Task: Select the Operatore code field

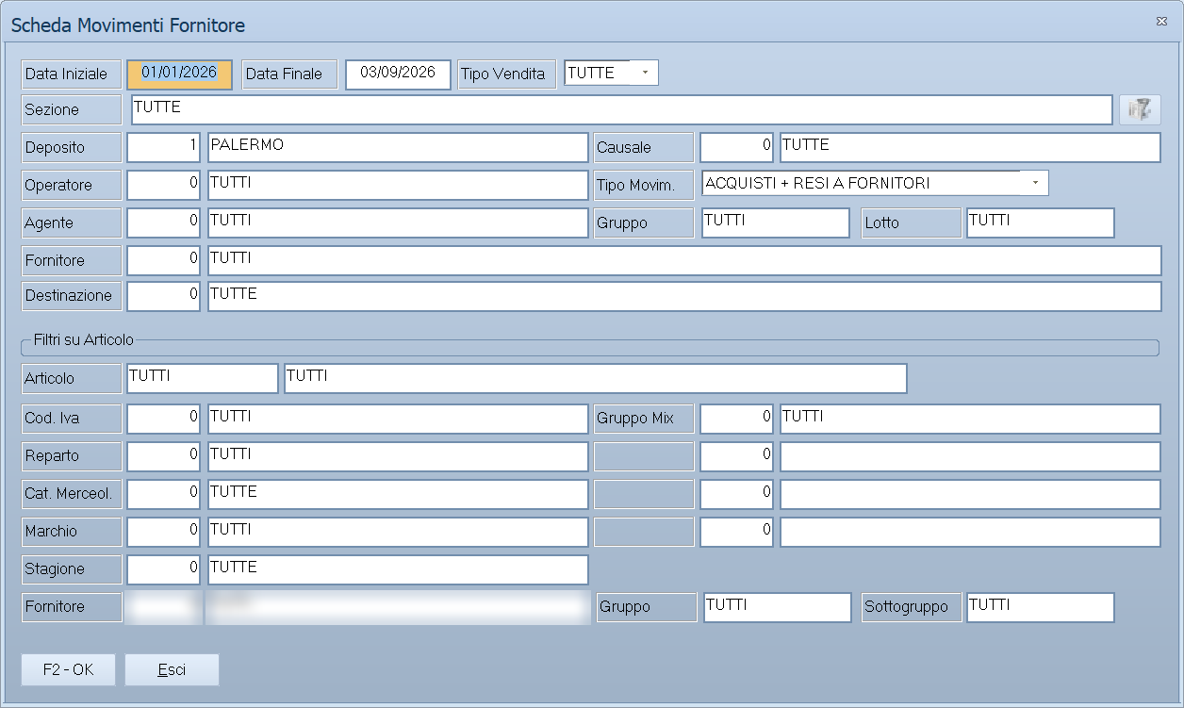Action: 164,185
